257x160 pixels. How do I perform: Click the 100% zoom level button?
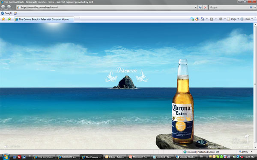(244, 152)
